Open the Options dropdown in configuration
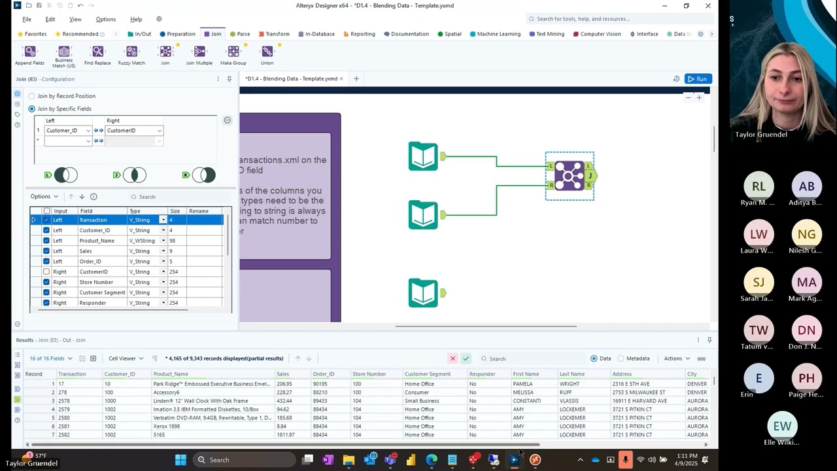Image resolution: width=837 pixels, height=471 pixels. [x=43, y=196]
